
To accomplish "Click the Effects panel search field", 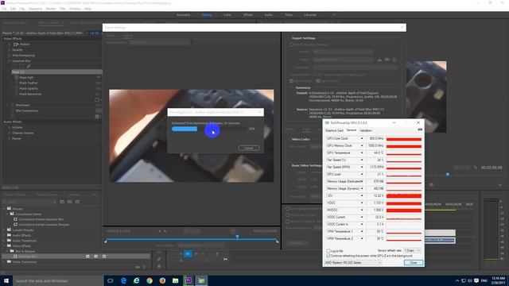I will click(x=30, y=202).
